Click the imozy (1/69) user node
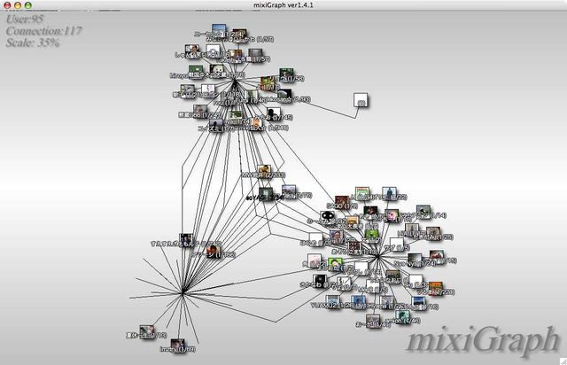The image size is (567, 365). click(x=177, y=345)
